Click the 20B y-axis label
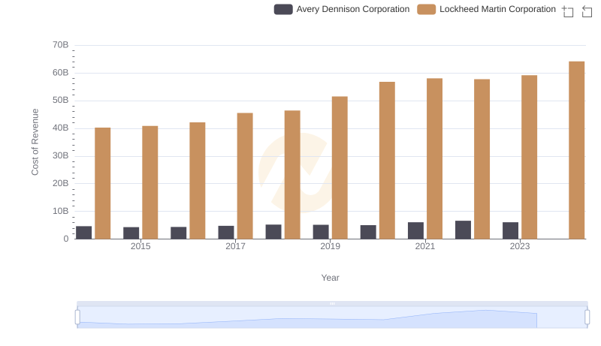Viewport: 601px width, 346px height. (x=61, y=183)
